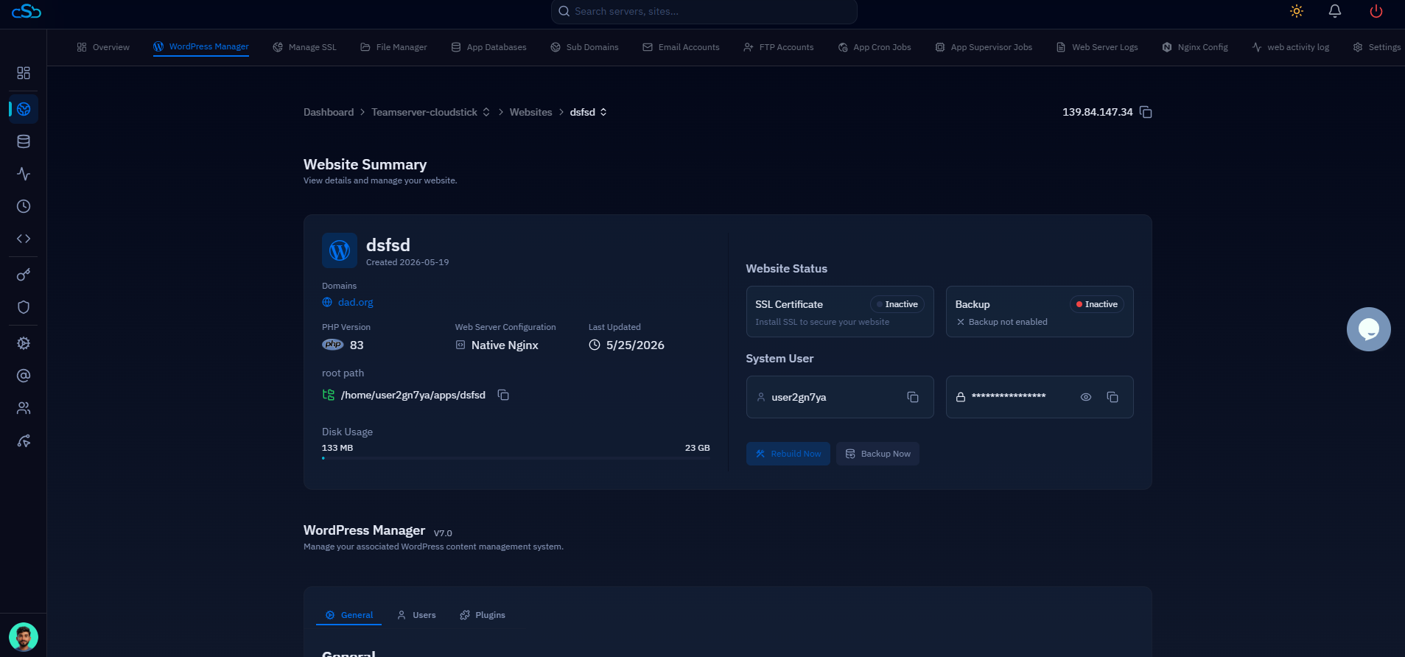
Task: Copy the root path with its copy icon
Action: click(x=503, y=395)
